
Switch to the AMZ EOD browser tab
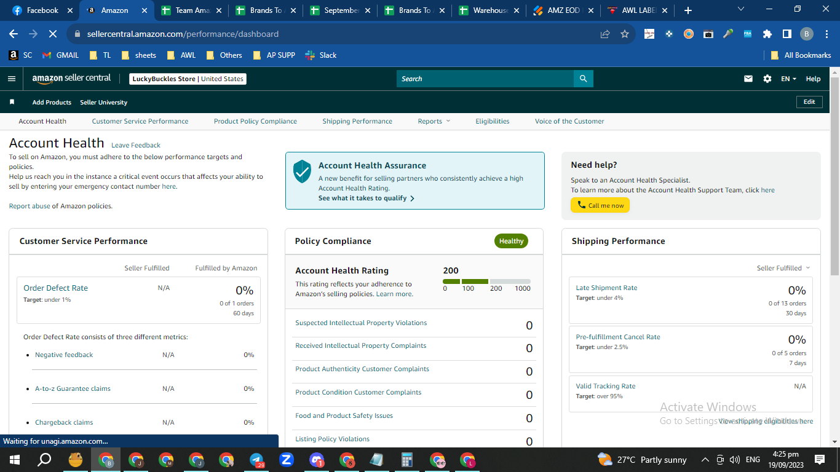click(563, 10)
